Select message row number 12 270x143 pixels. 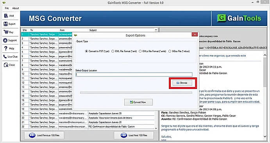(46, 82)
